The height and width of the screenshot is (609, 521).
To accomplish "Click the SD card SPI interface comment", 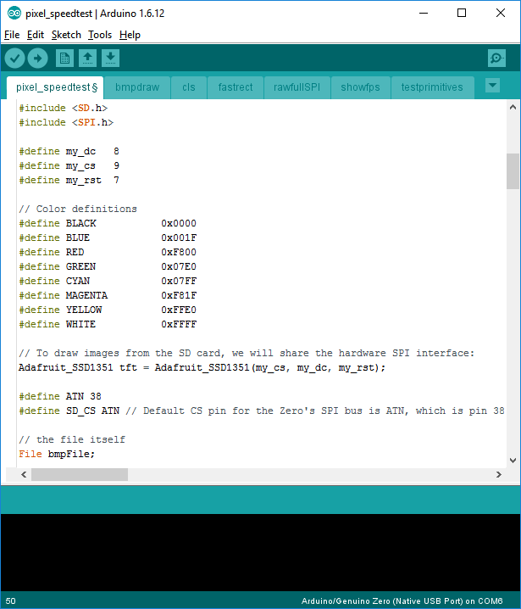I will click(247, 353).
